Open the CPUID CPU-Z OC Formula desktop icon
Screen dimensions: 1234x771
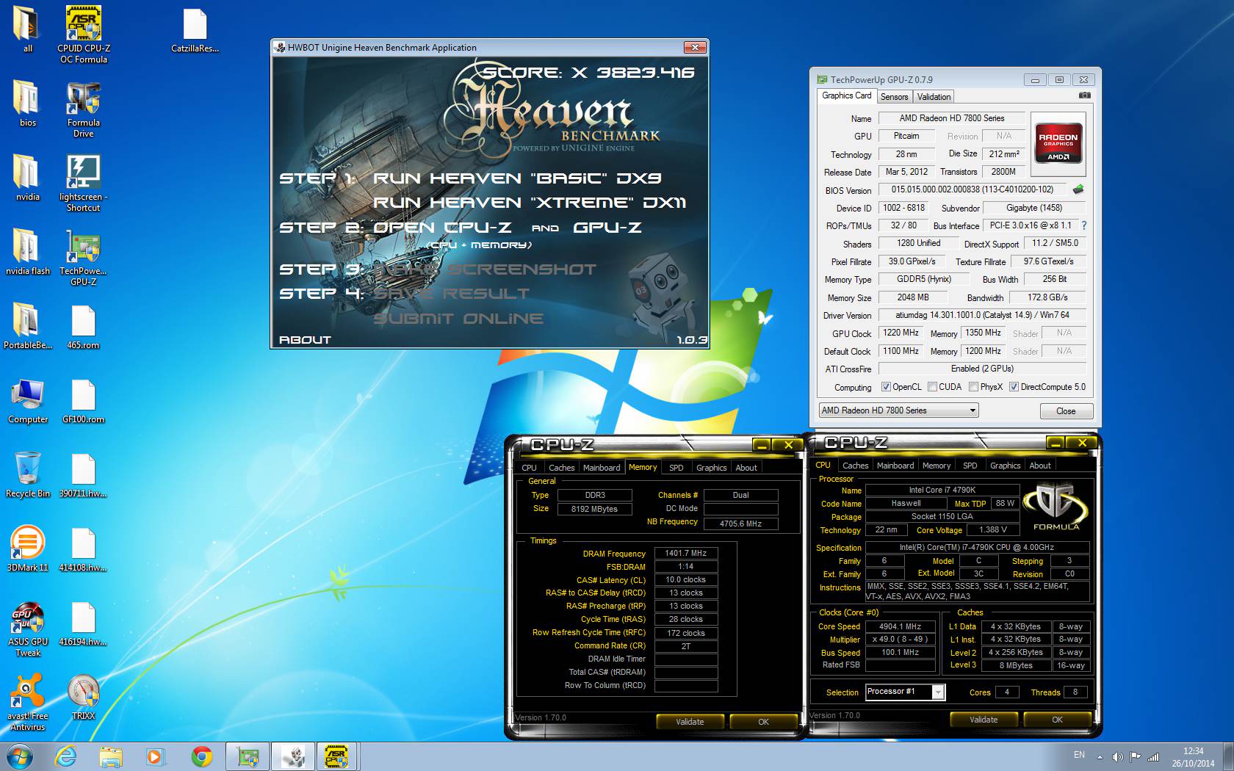[83, 34]
